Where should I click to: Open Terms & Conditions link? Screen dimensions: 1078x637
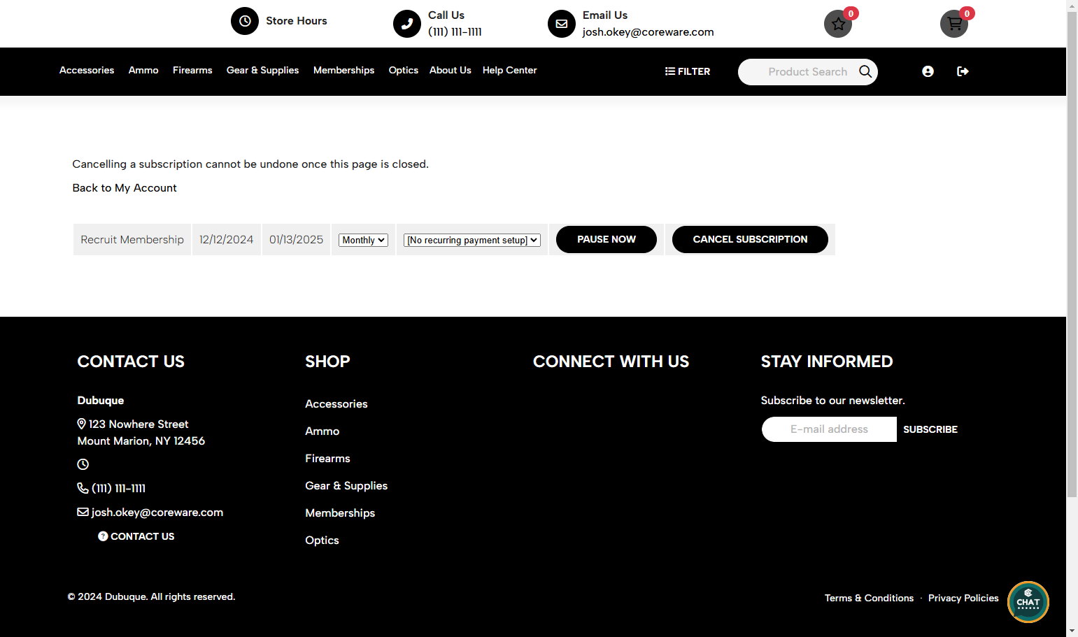point(869,598)
